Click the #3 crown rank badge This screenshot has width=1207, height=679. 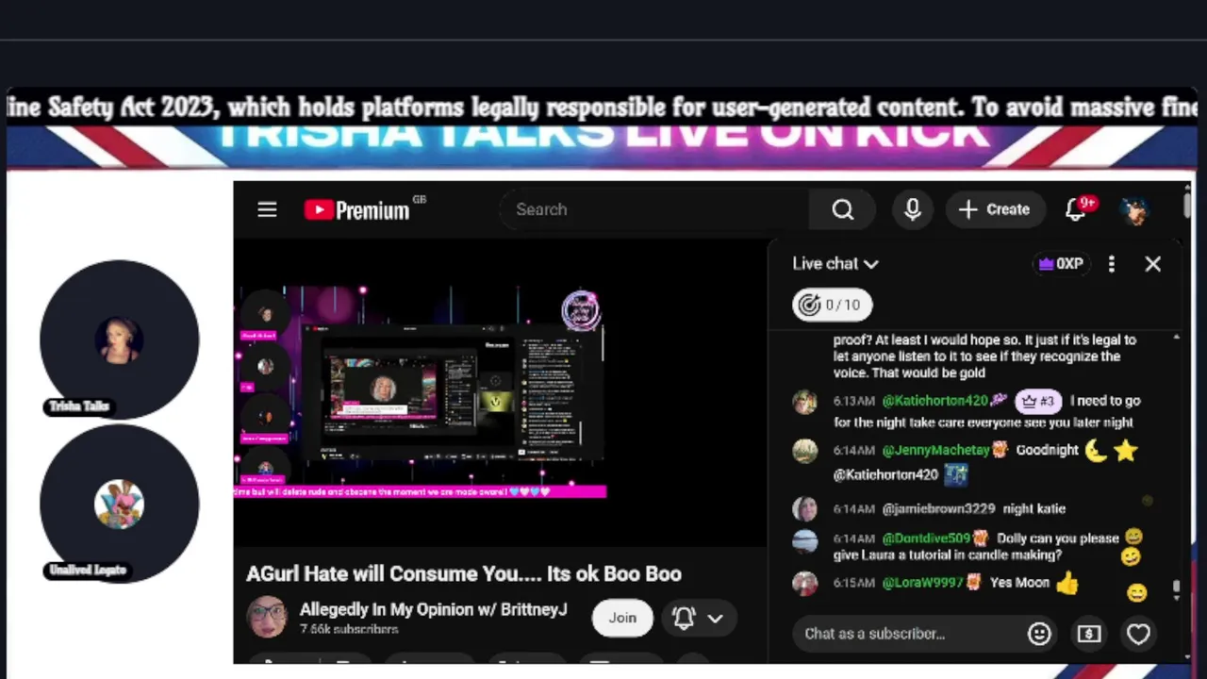[1038, 401]
